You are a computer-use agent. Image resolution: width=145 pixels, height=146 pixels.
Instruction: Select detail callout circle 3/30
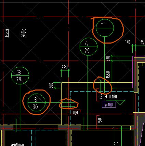pos(37,102)
